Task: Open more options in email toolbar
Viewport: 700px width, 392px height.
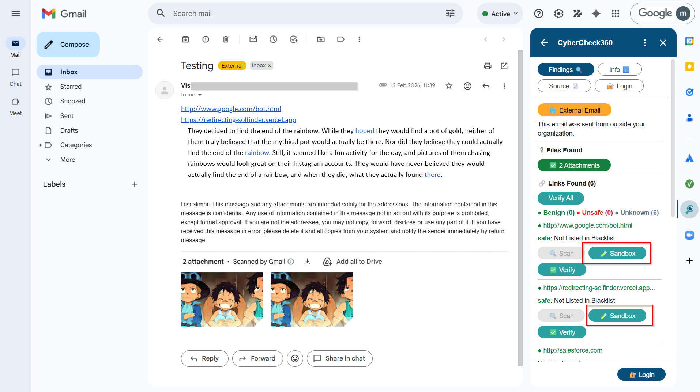Action: [359, 39]
